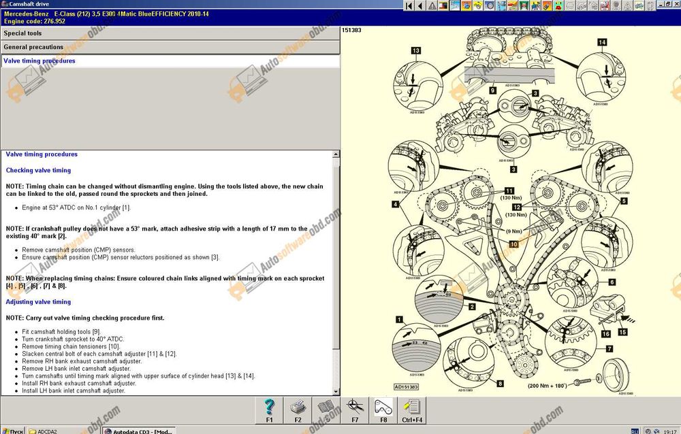
Task: Click the 'Valve timing procedures' heading in text pane
Action: (x=42, y=154)
